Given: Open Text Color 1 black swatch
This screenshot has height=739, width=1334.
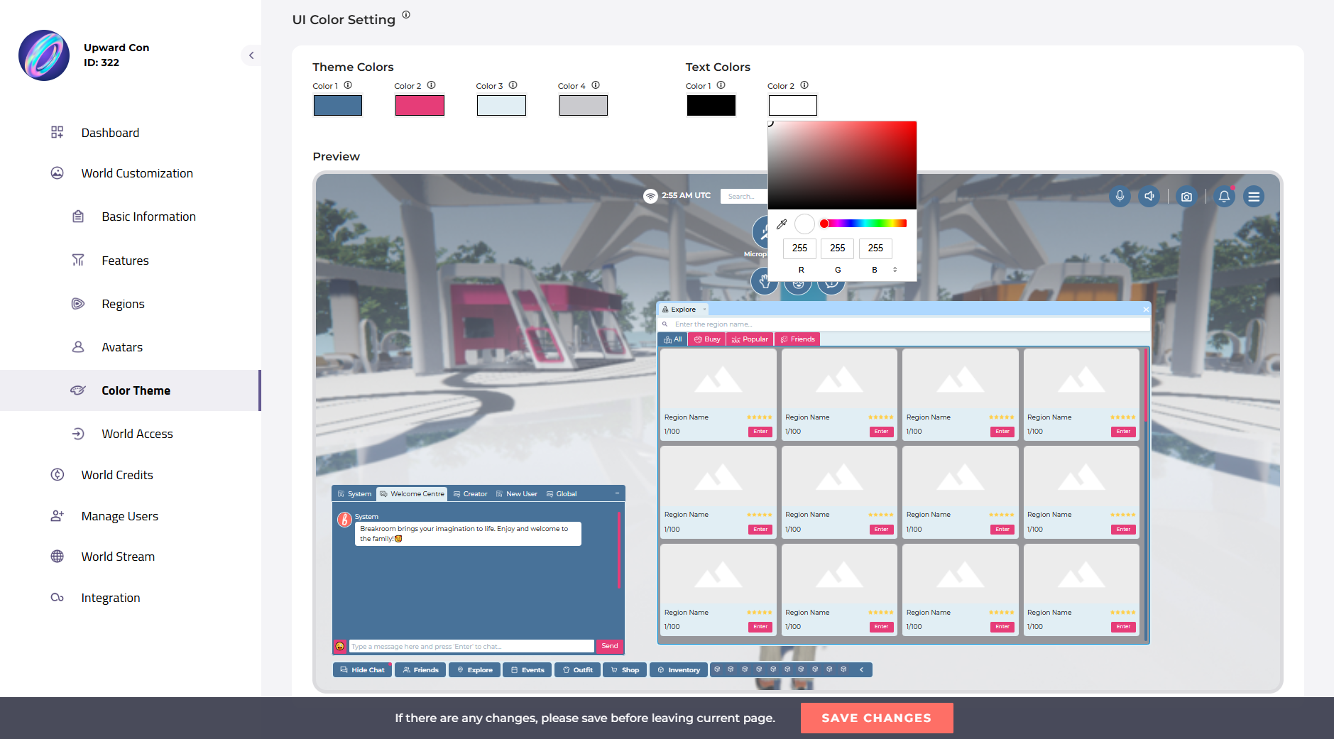Looking at the screenshot, I should pyautogui.click(x=711, y=105).
